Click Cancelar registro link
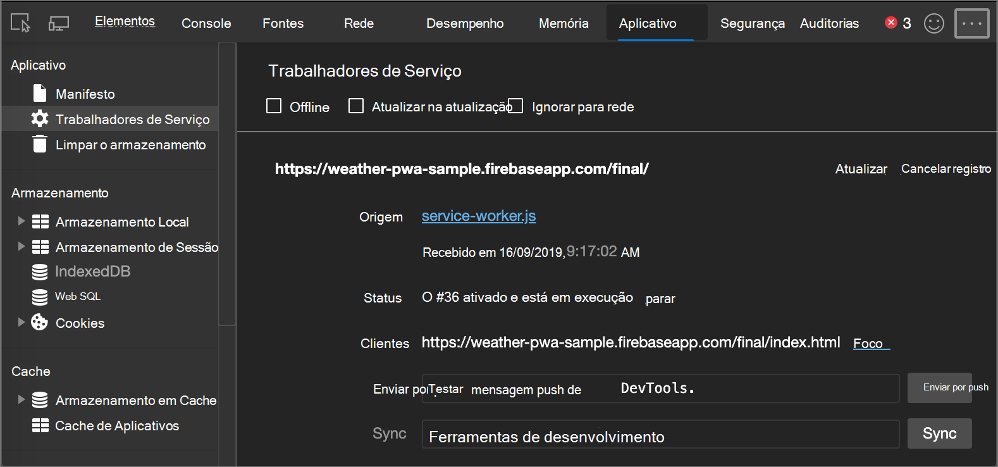Image resolution: width=998 pixels, height=467 pixels. (x=946, y=169)
